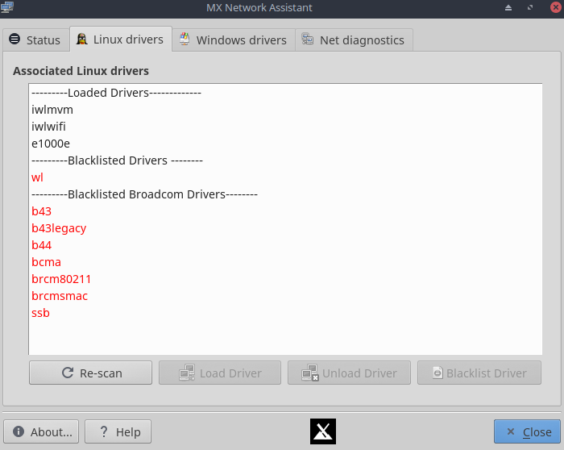Switch to the Status tab
564x450 pixels.
coord(36,40)
